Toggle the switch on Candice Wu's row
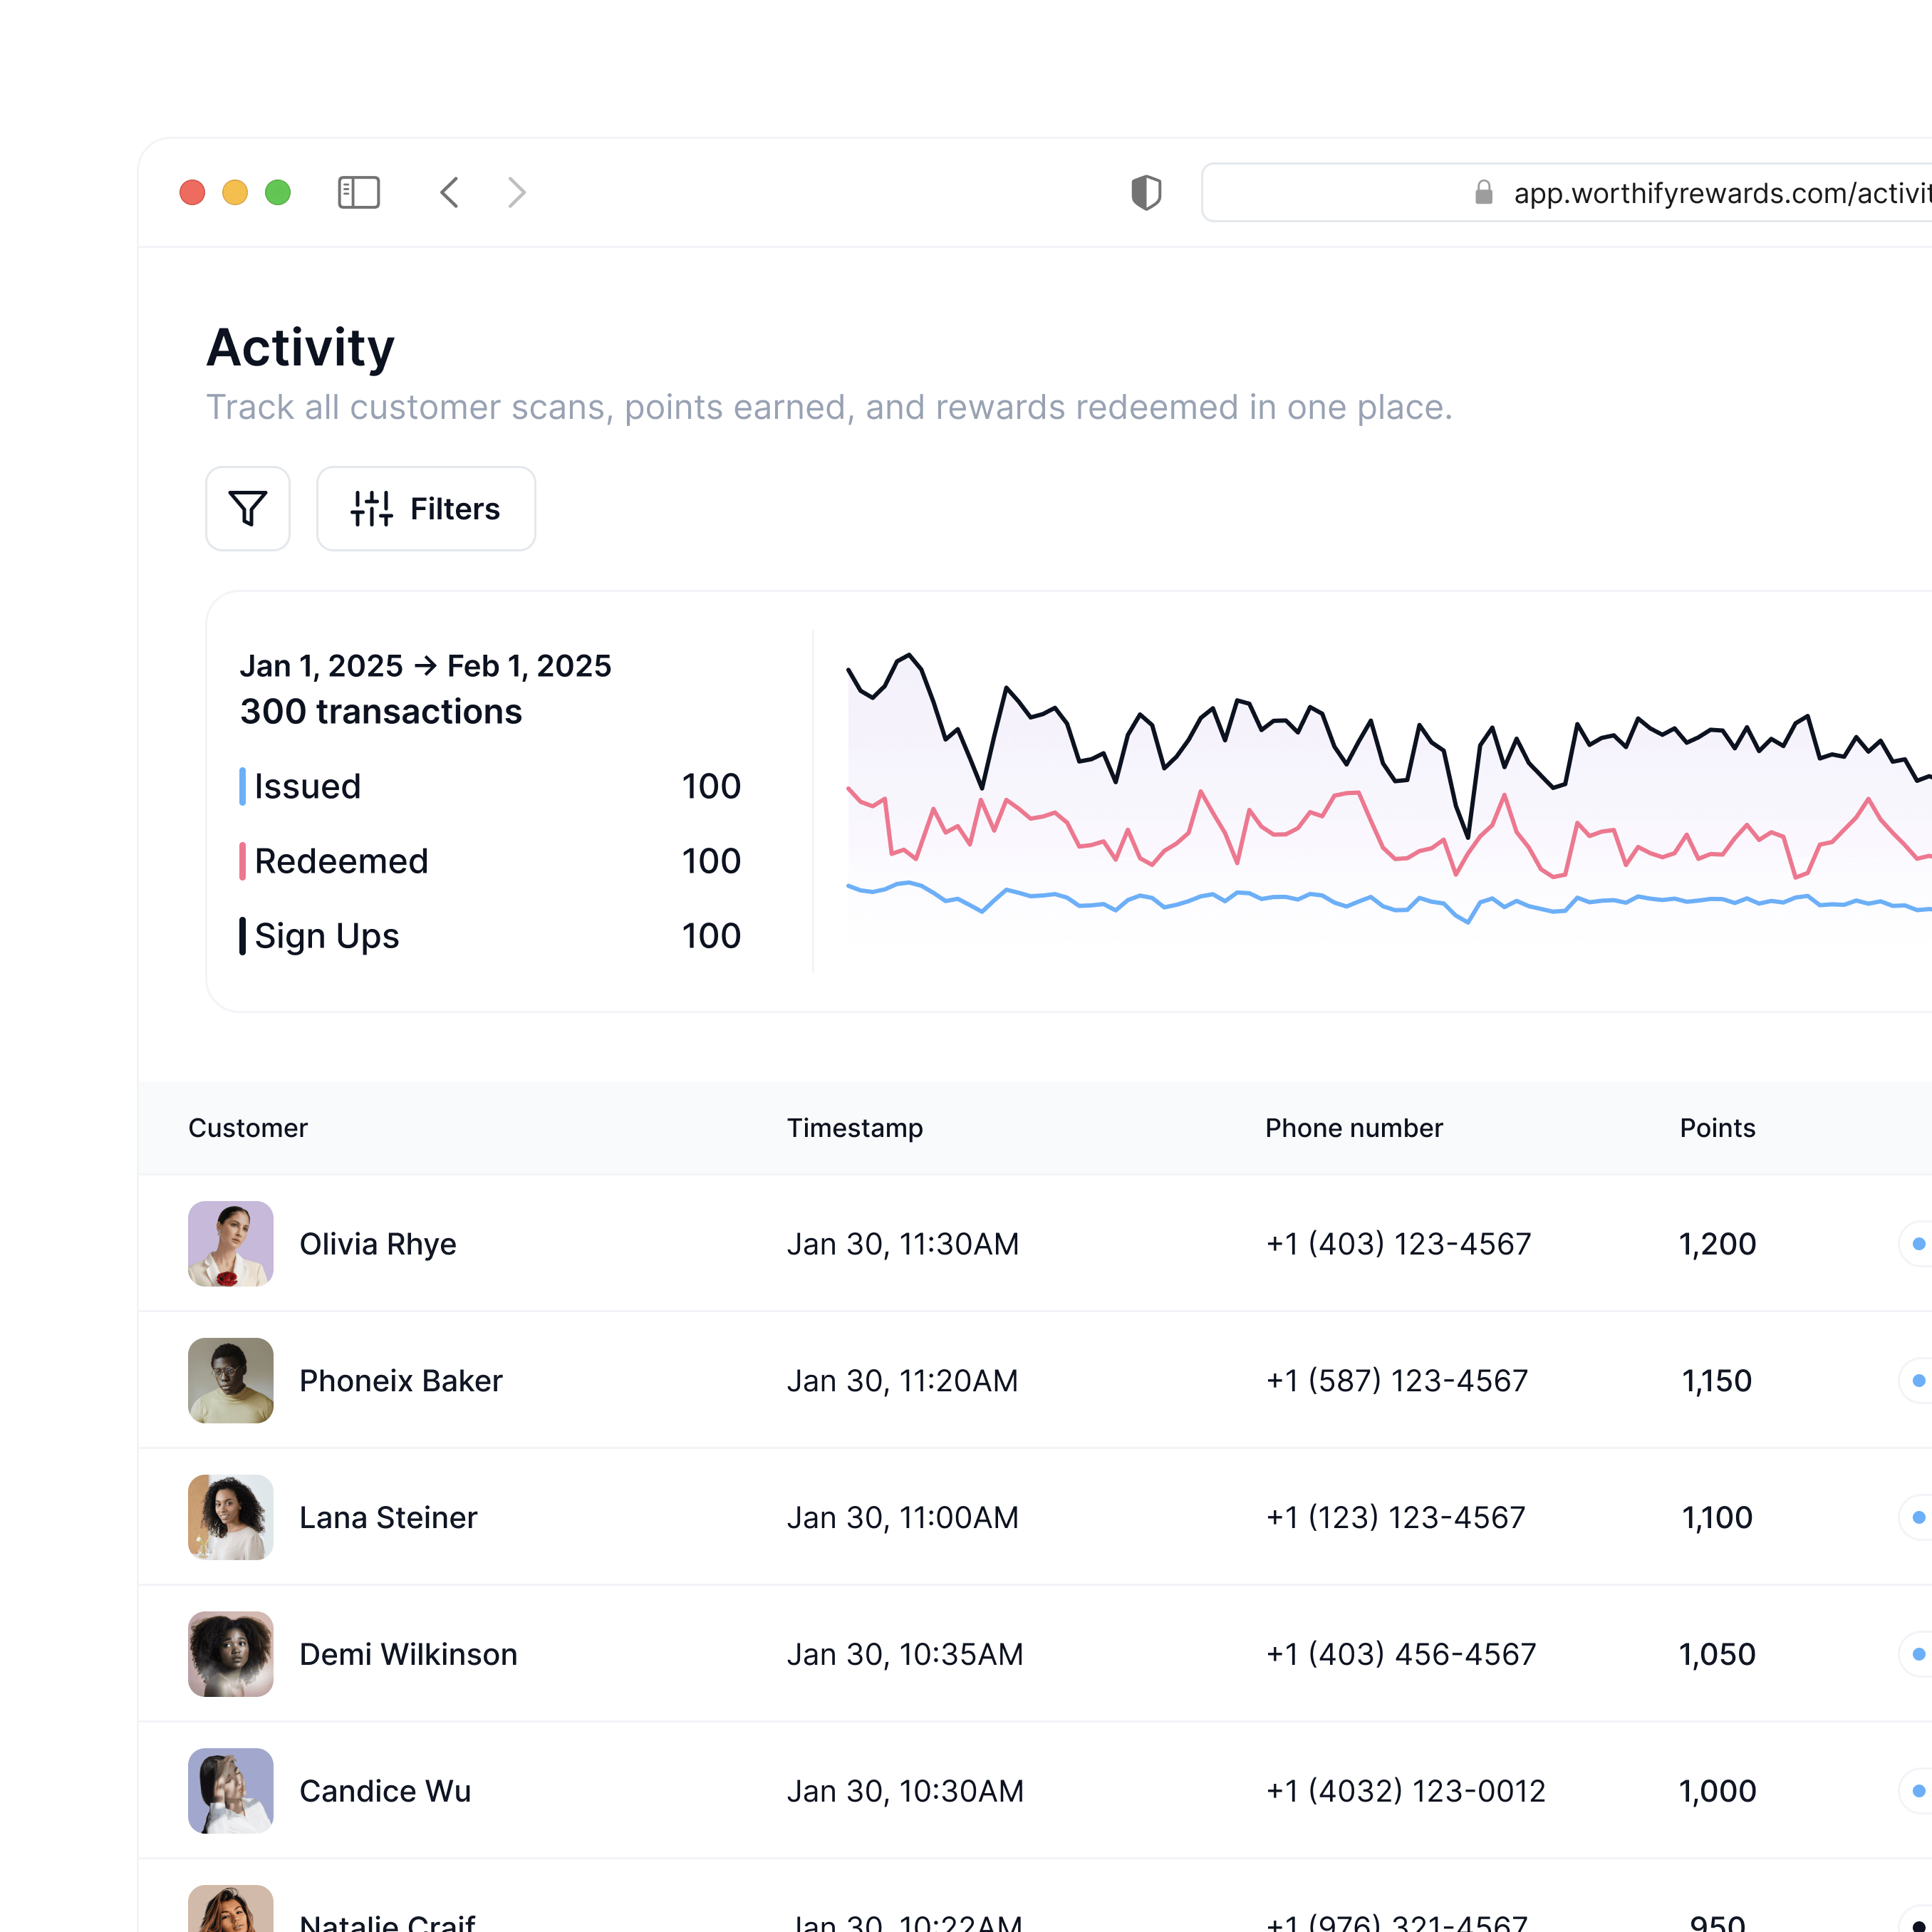 tap(1918, 1791)
